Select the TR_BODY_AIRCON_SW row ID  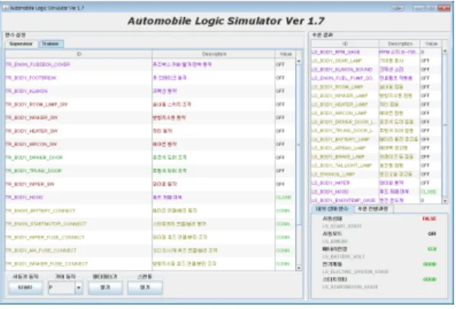tap(31, 145)
